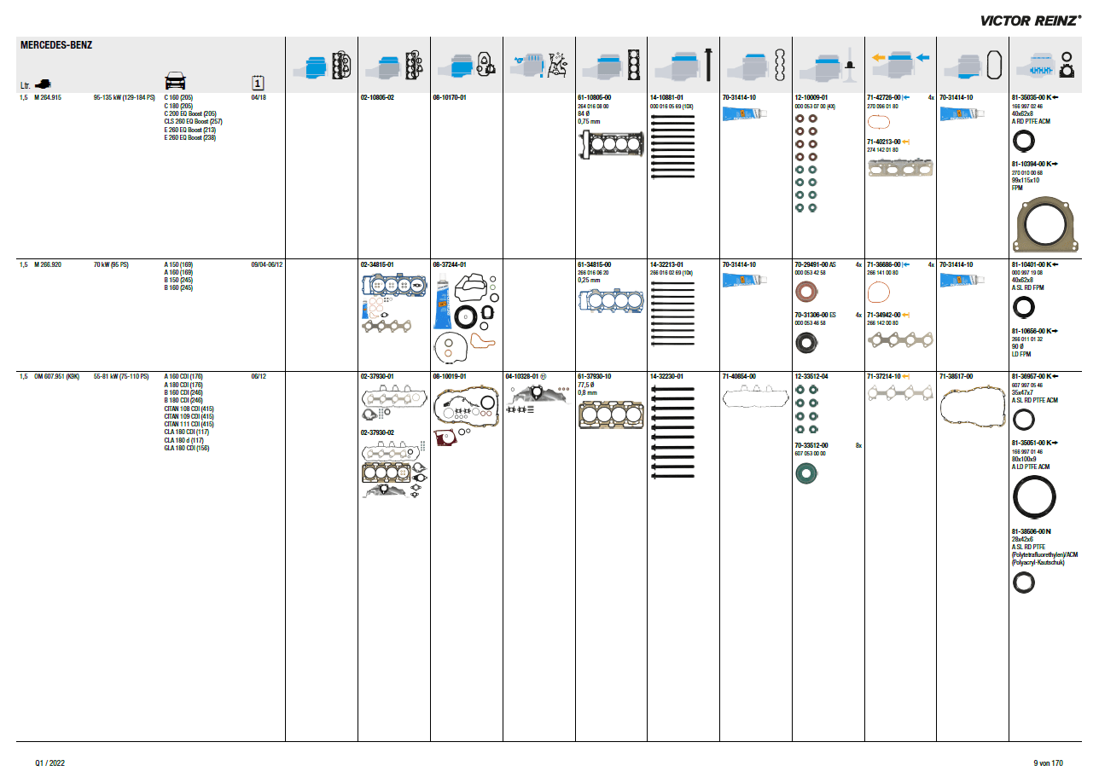Click the footnote 1 header icon
Image resolution: width=1099 pixels, height=777 pixels.
pos(258,83)
